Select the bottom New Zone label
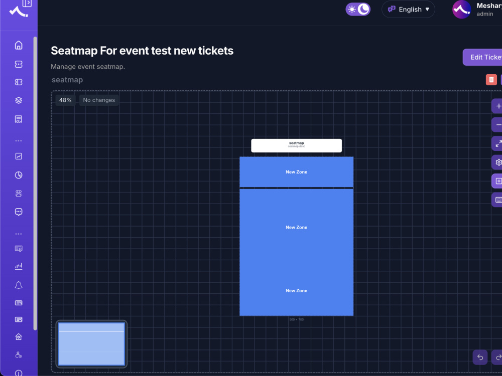 click(297, 291)
